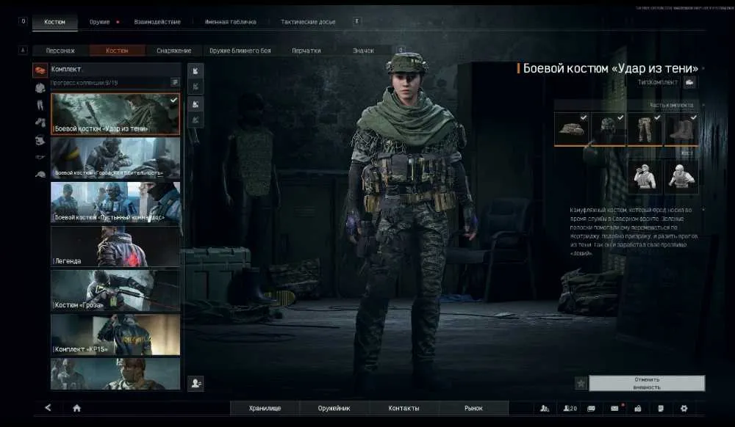The height and width of the screenshot is (427, 735).
Task: Open the chat messages icon
Action: [x=591, y=409]
